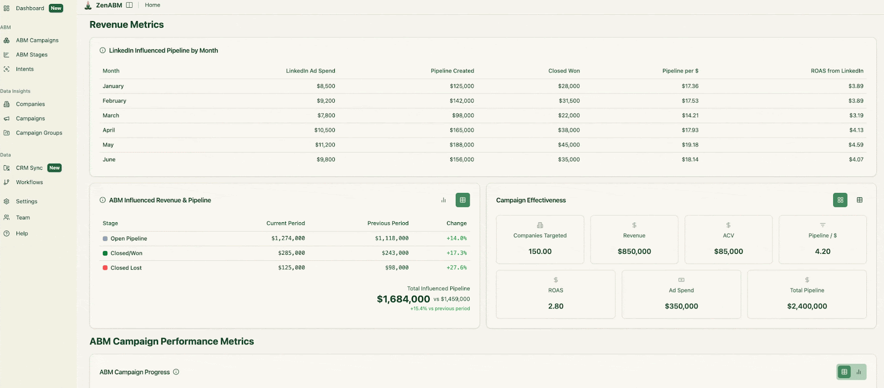Switch ABM Influenced Revenue to chart view
Screen dimensions: 884x388
pos(443,200)
